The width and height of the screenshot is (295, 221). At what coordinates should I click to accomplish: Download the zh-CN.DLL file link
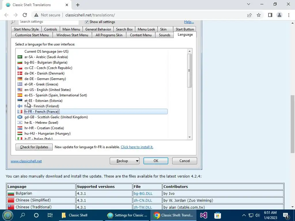(143, 201)
